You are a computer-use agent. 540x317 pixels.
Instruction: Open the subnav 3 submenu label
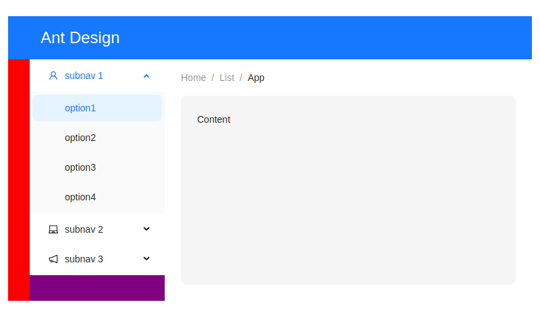pyautogui.click(x=84, y=259)
